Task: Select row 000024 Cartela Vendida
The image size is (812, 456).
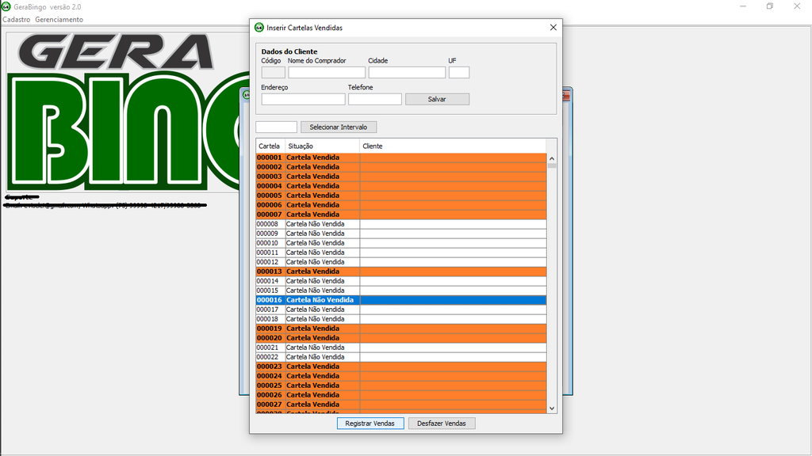Action: [x=400, y=376]
